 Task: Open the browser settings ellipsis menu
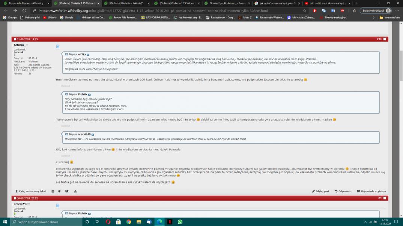click(x=397, y=11)
